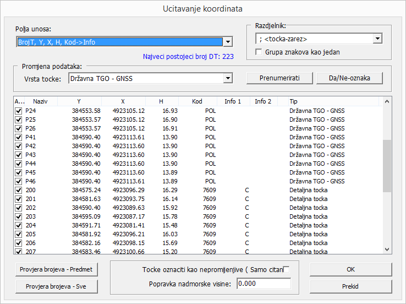The width and height of the screenshot is (406, 304).
Task: Expand the Vrsta tocke dropdown
Action: (x=228, y=78)
